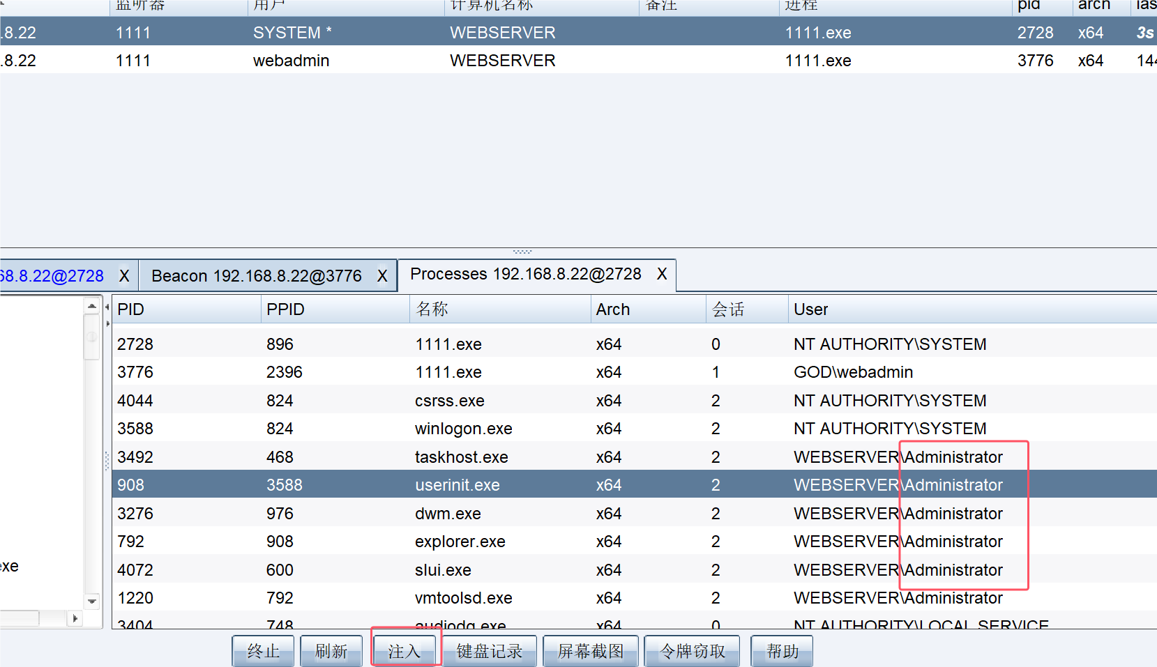
Task: Sort the process list by PID column
Action: pos(186,309)
